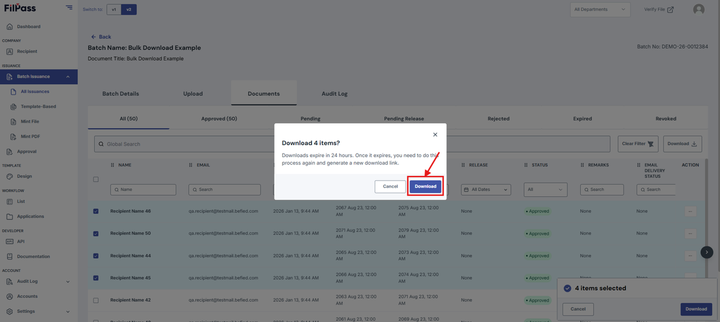Click the Clear Filter button
This screenshot has height=322, width=720.
638,144
